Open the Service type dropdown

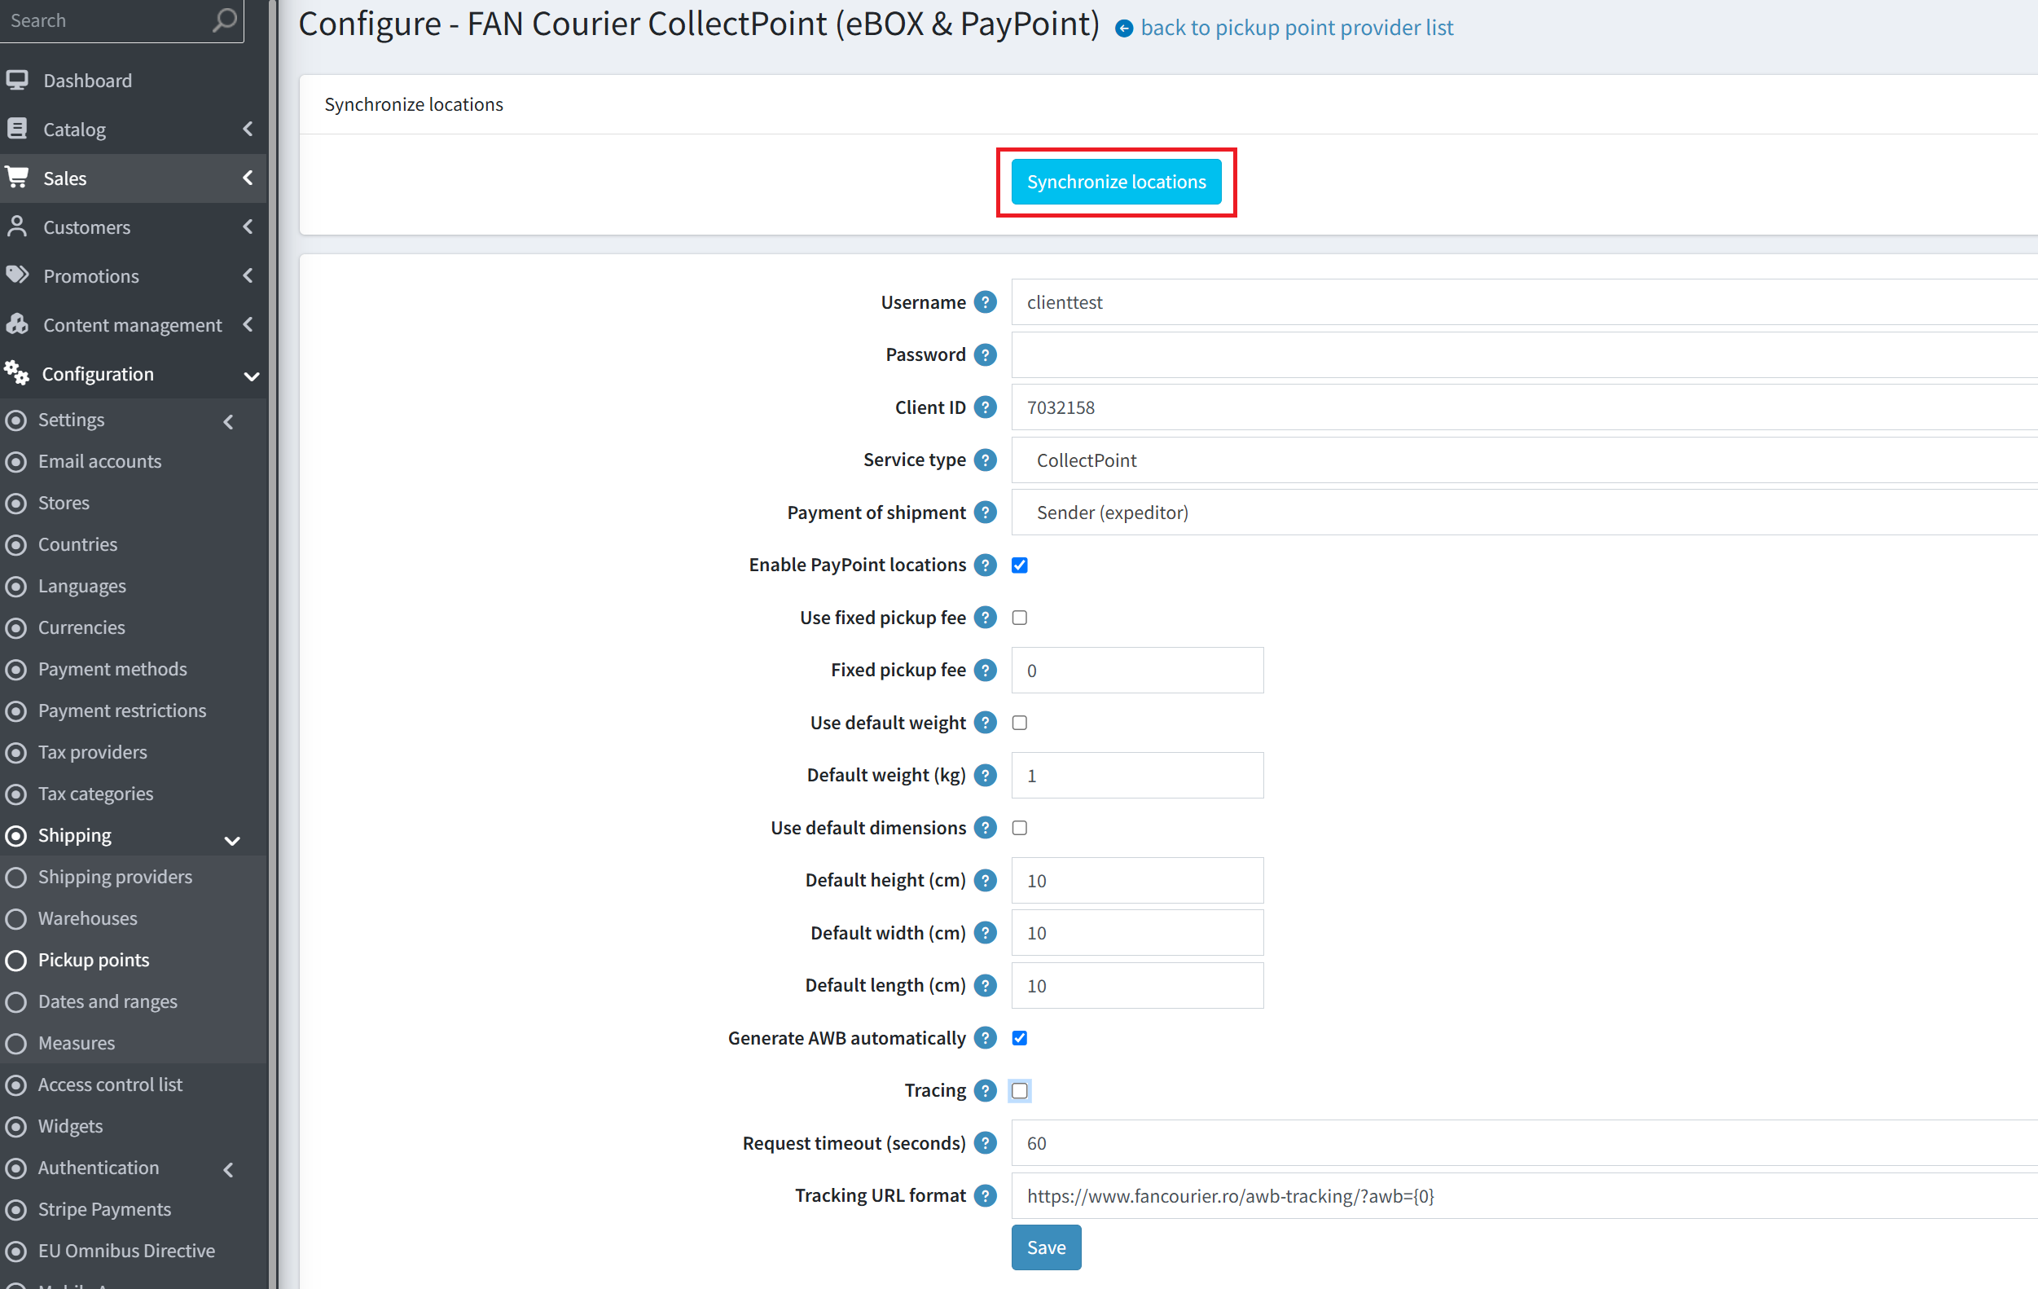[x=1523, y=460]
